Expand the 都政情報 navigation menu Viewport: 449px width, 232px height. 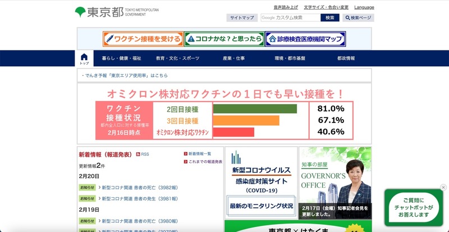click(x=346, y=58)
